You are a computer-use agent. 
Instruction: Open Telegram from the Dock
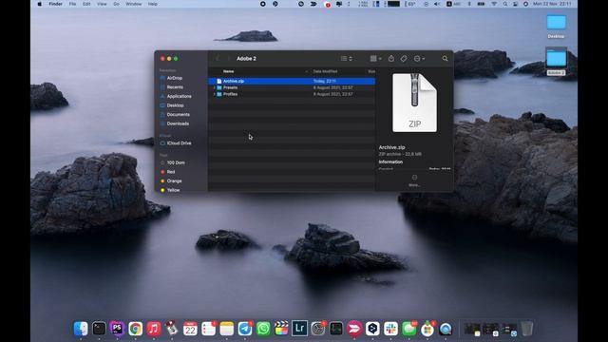(x=245, y=329)
